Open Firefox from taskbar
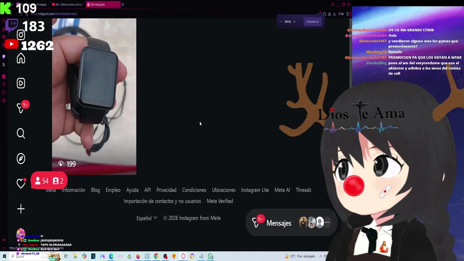This screenshot has width=464, height=261. coord(138,256)
